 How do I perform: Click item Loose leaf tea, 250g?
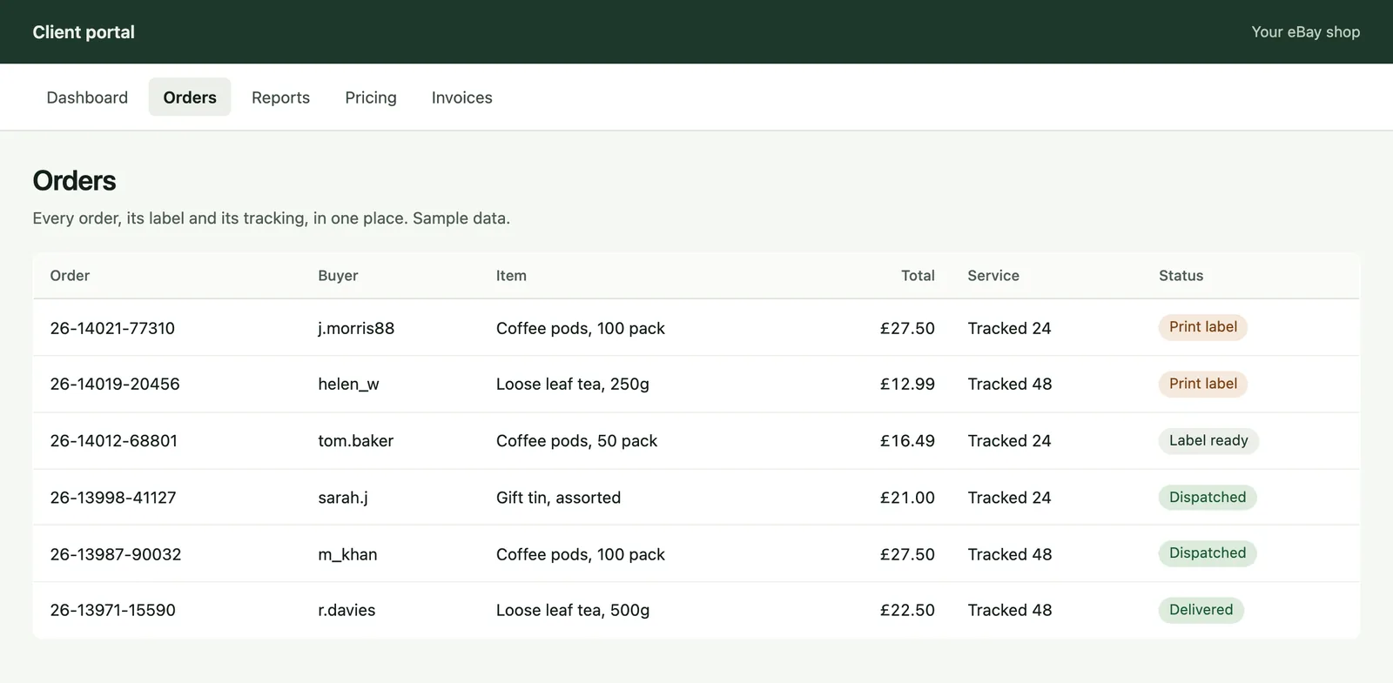click(573, 384)
